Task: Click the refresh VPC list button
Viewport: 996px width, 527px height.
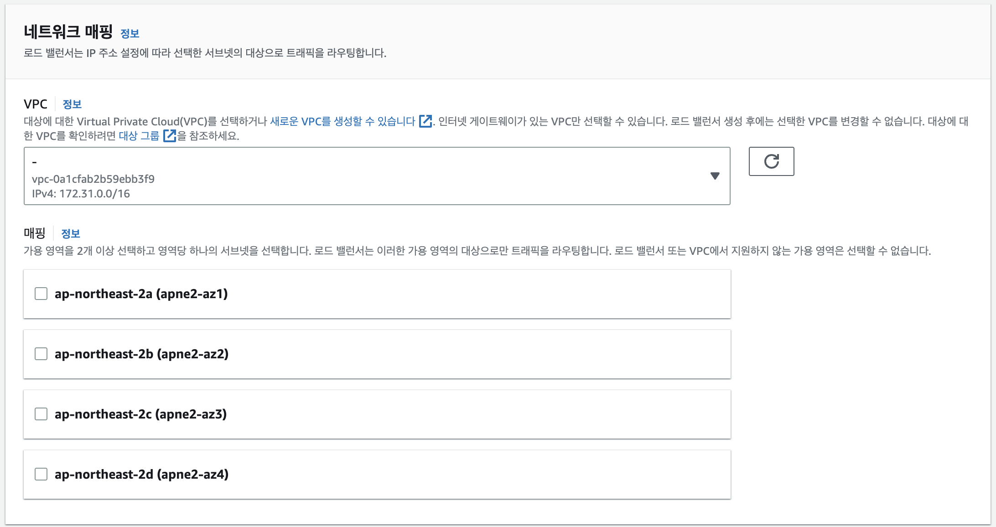Action: tap(771, 161)
